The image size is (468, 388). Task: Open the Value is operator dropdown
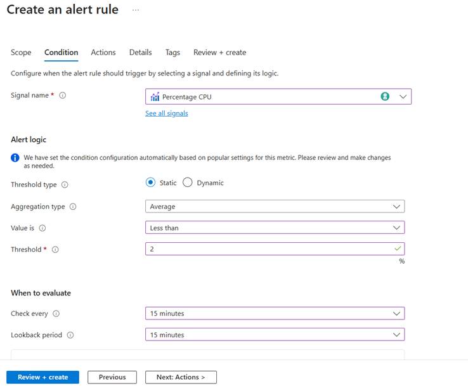click(x=275, y=228)
